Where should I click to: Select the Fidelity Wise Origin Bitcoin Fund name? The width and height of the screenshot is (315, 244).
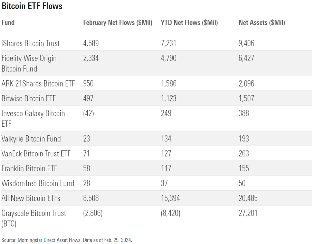pos(29,63)
